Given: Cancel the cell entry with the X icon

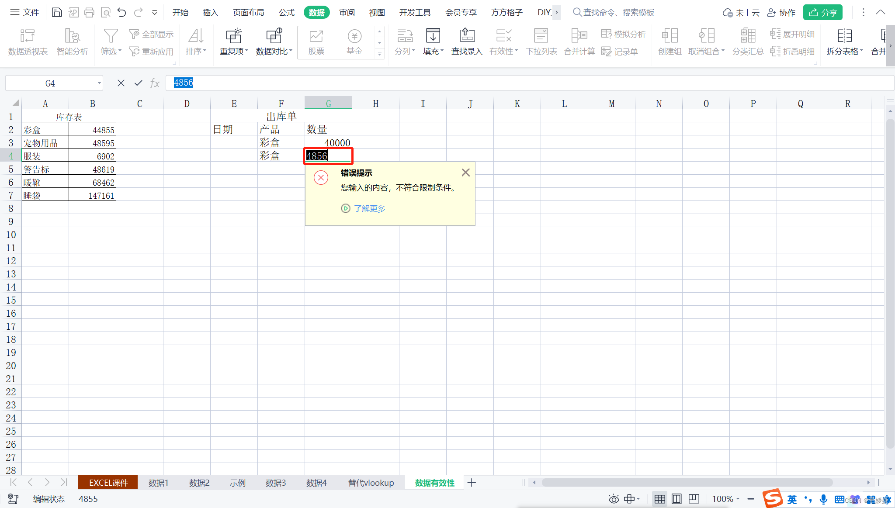Looking at the screenshot, I should (x=121, y=83).
